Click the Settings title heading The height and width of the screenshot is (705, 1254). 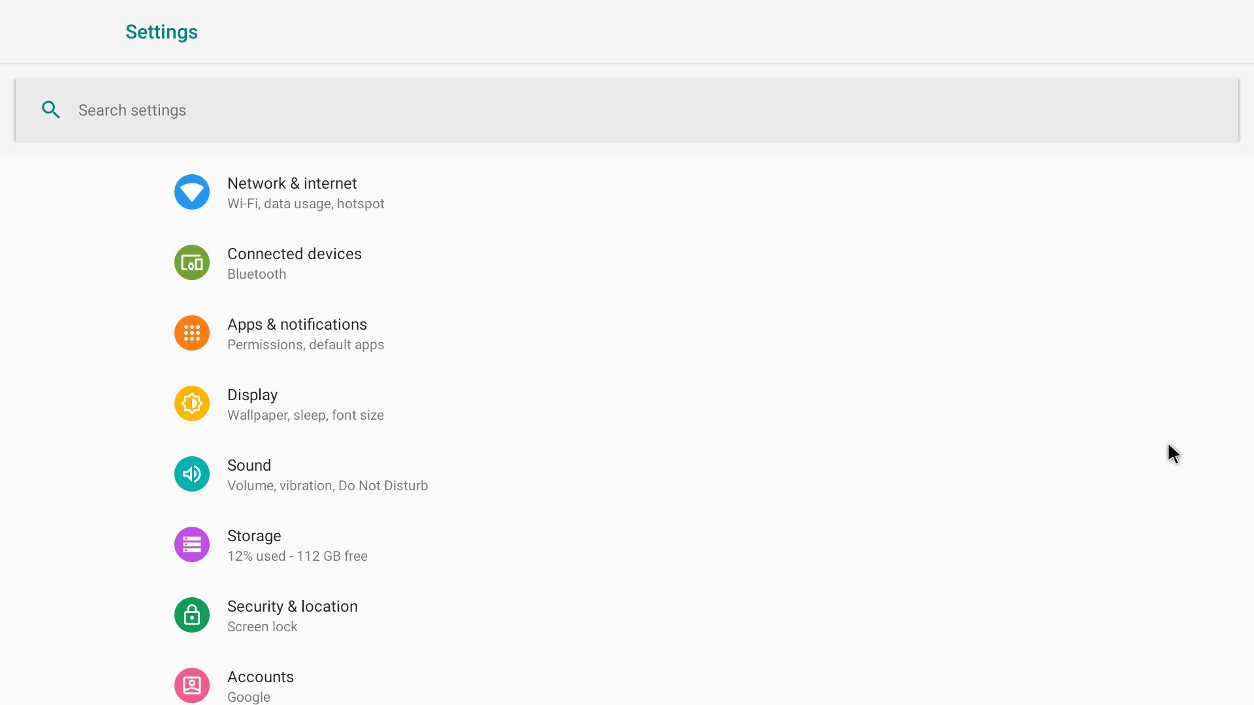pos(161,31)
